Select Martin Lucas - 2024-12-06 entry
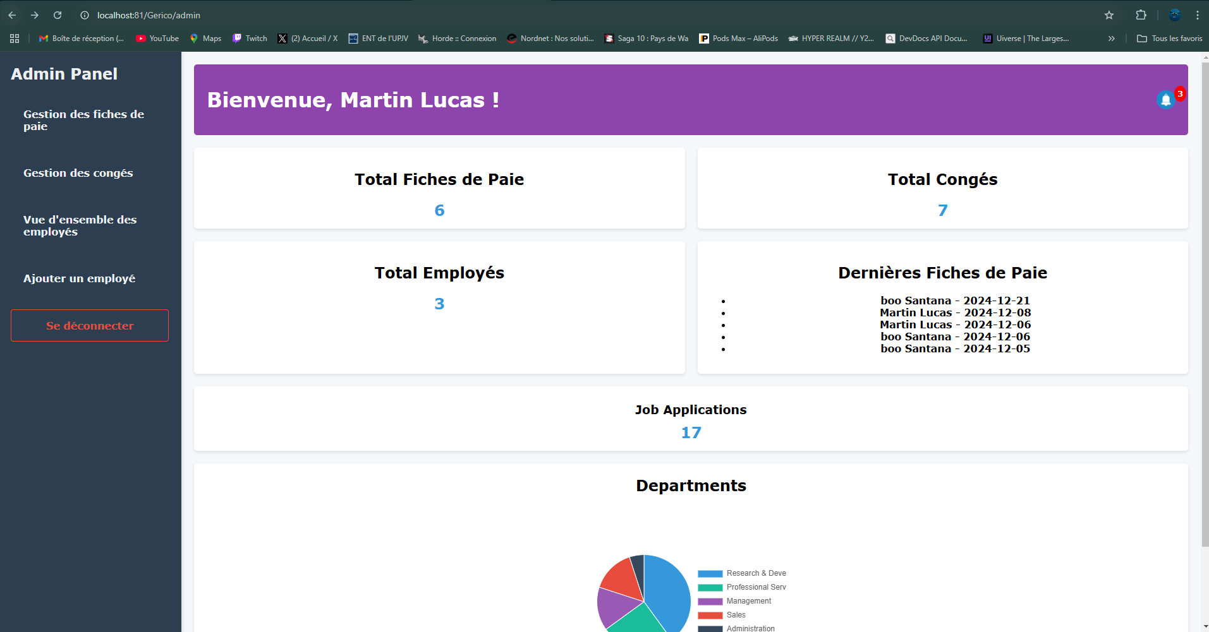Screen dimensions: 1209x632 [x=955, y=325]
